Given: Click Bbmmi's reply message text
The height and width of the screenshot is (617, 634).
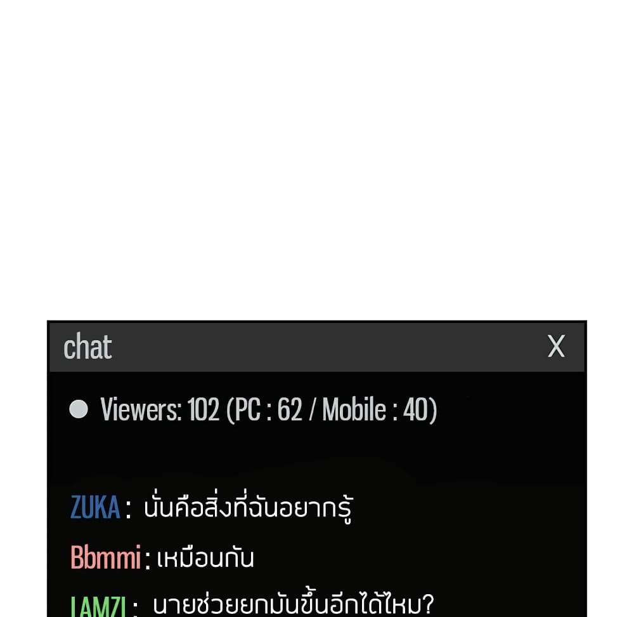Looking at the screenshot, I should point(205,558).
